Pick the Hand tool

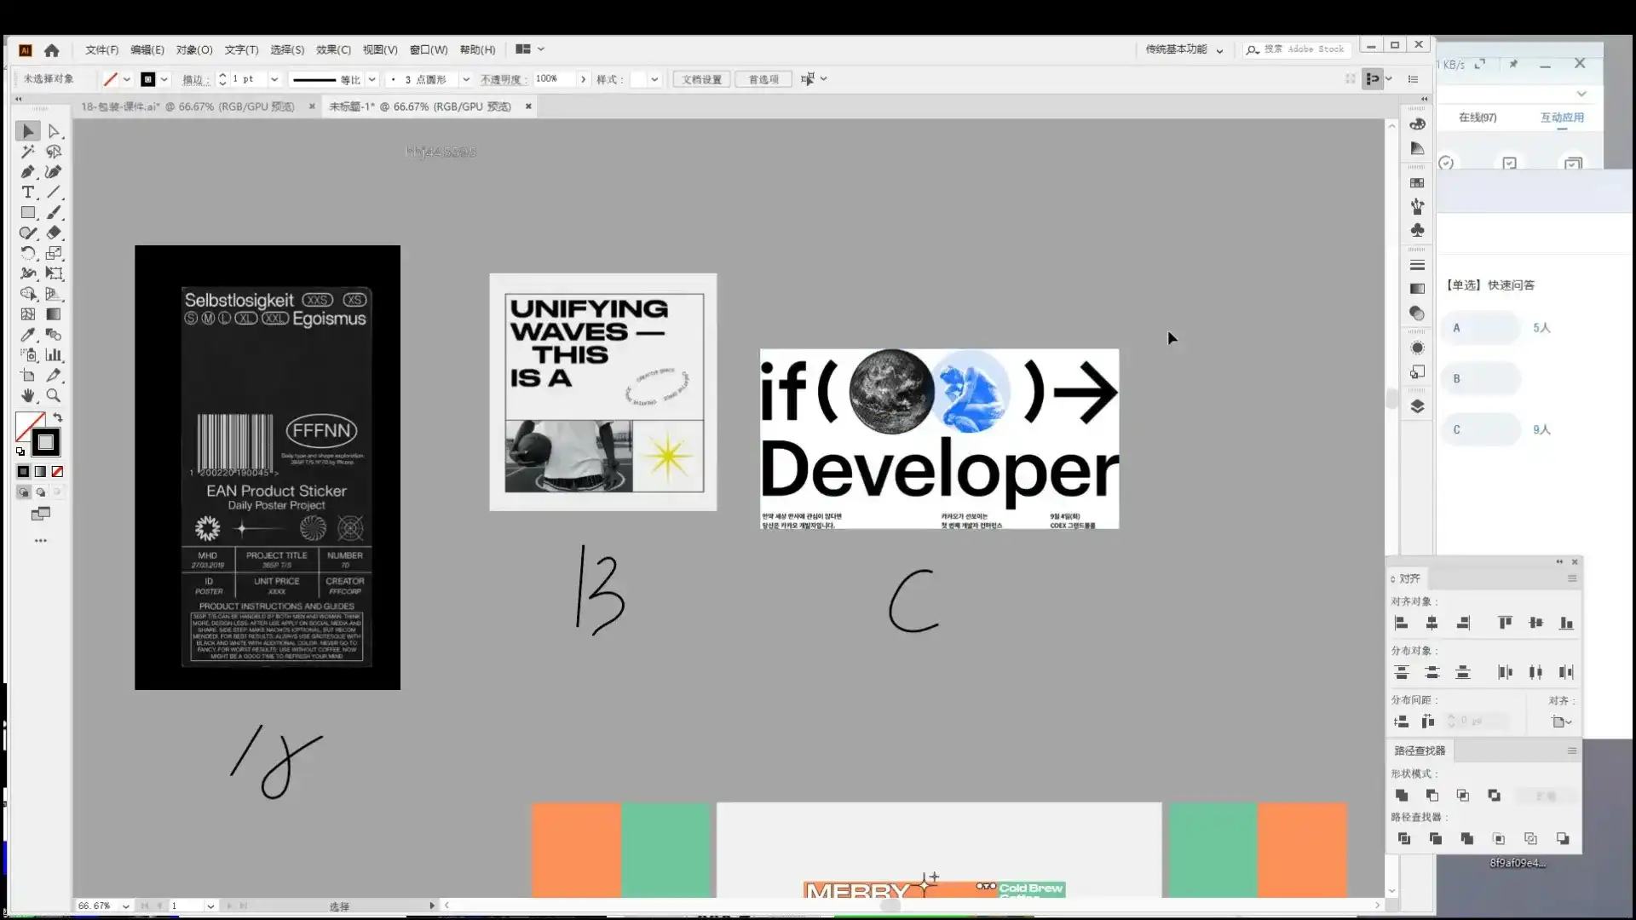point(27,396)
